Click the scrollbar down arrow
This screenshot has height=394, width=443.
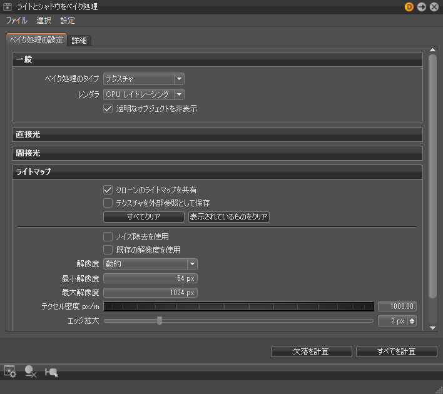[432, 328]
